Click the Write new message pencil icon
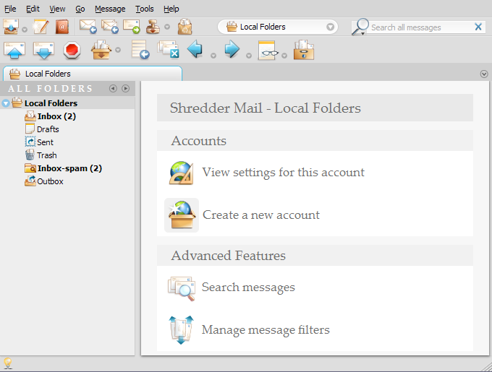The image size is (492, 372). coord(41,27)
